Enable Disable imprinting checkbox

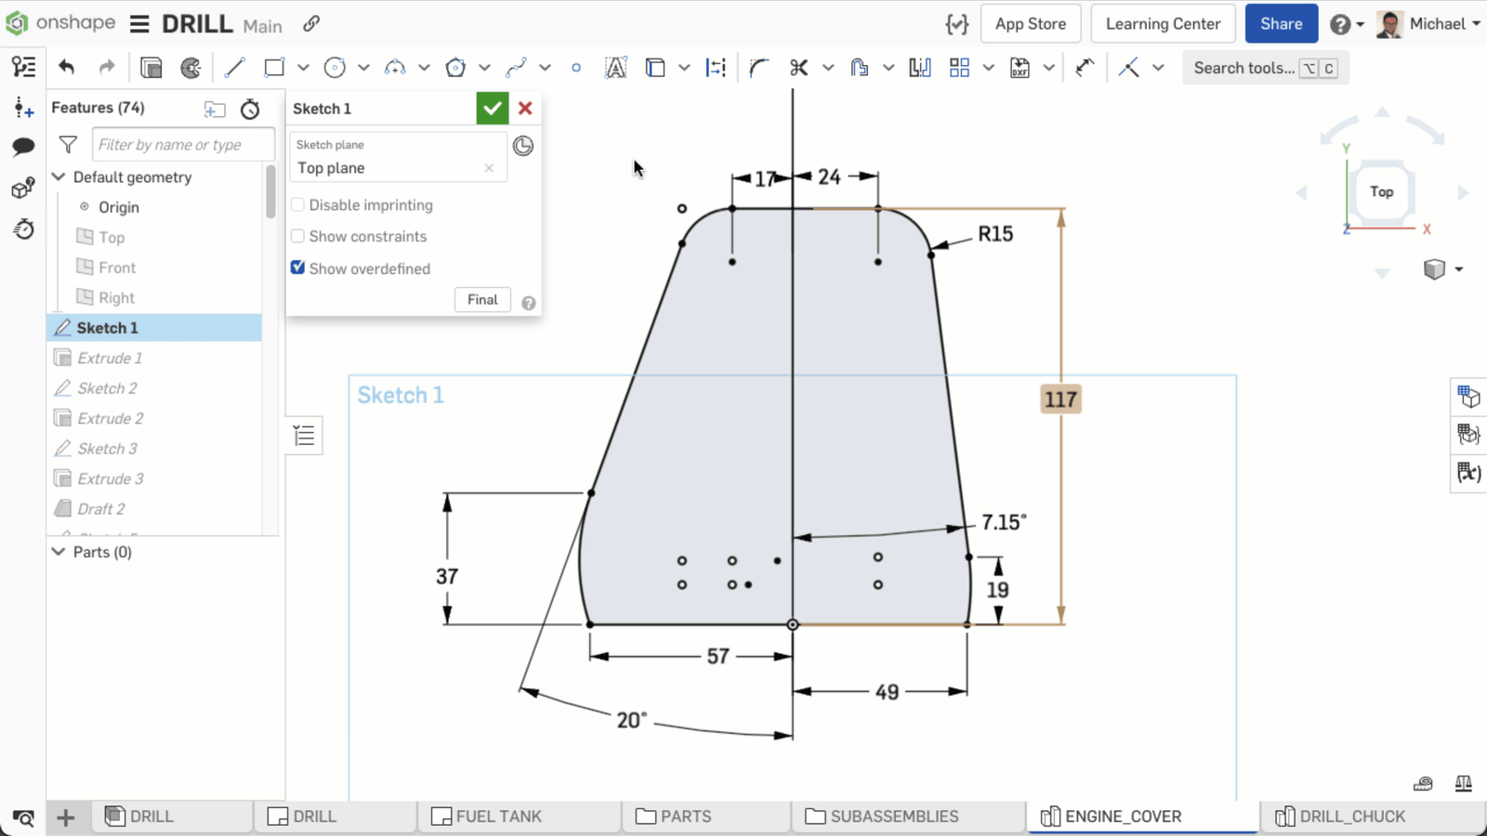pyautogui.click(x=298, y=205)
